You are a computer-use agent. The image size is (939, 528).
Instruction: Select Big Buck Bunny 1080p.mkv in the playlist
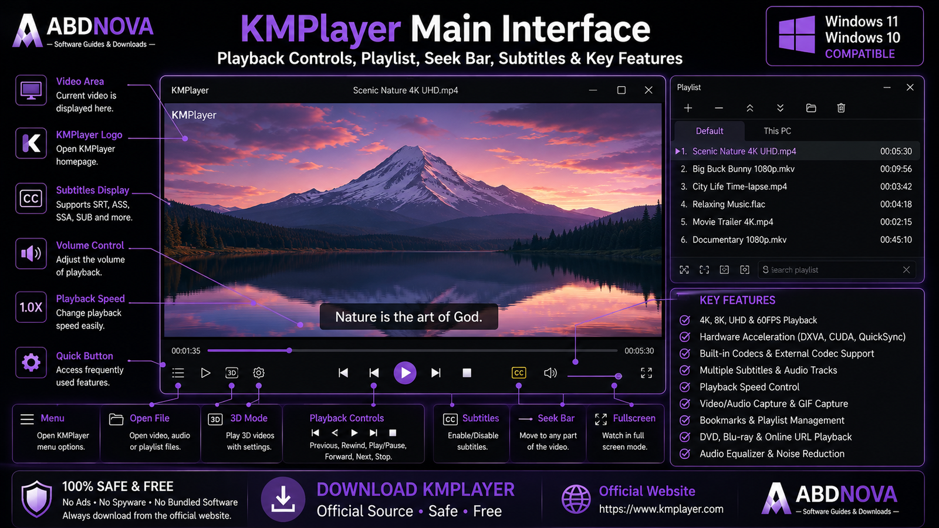pos(796,169)
